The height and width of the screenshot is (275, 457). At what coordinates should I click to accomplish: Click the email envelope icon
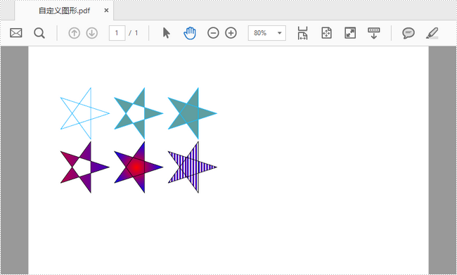pyautogui.click(x=15, y=33)
